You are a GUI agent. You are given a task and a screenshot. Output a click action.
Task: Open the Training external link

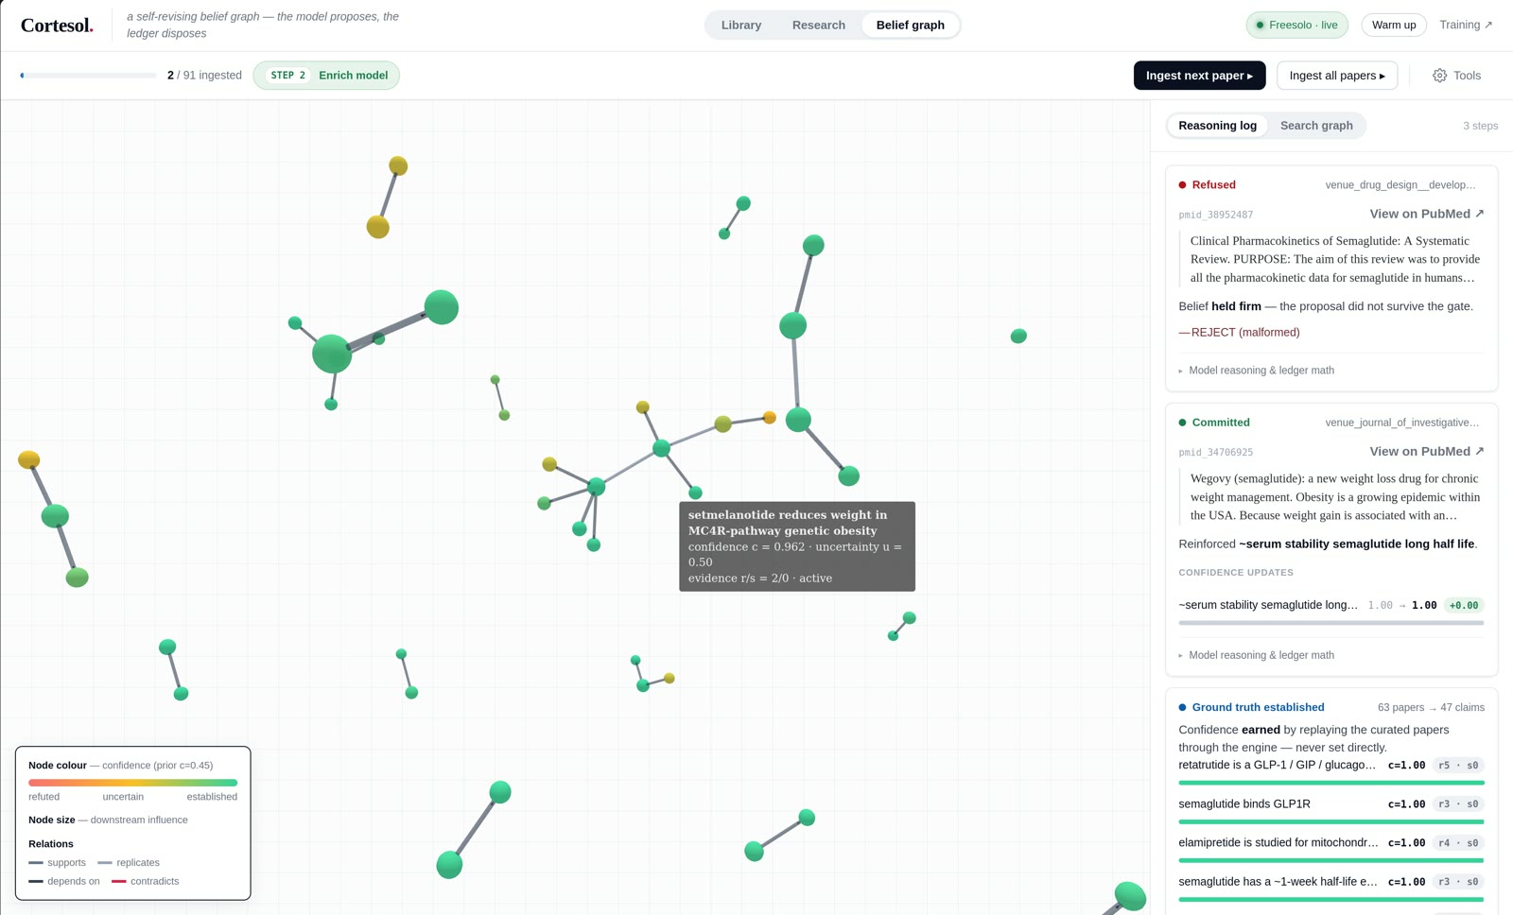1466,26
